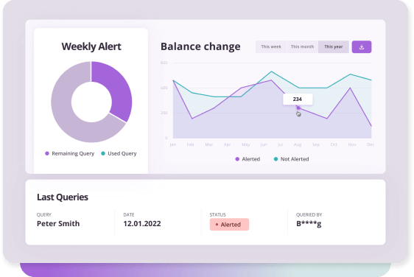
Task: Click the Alerted status badge
Action: 229,225
